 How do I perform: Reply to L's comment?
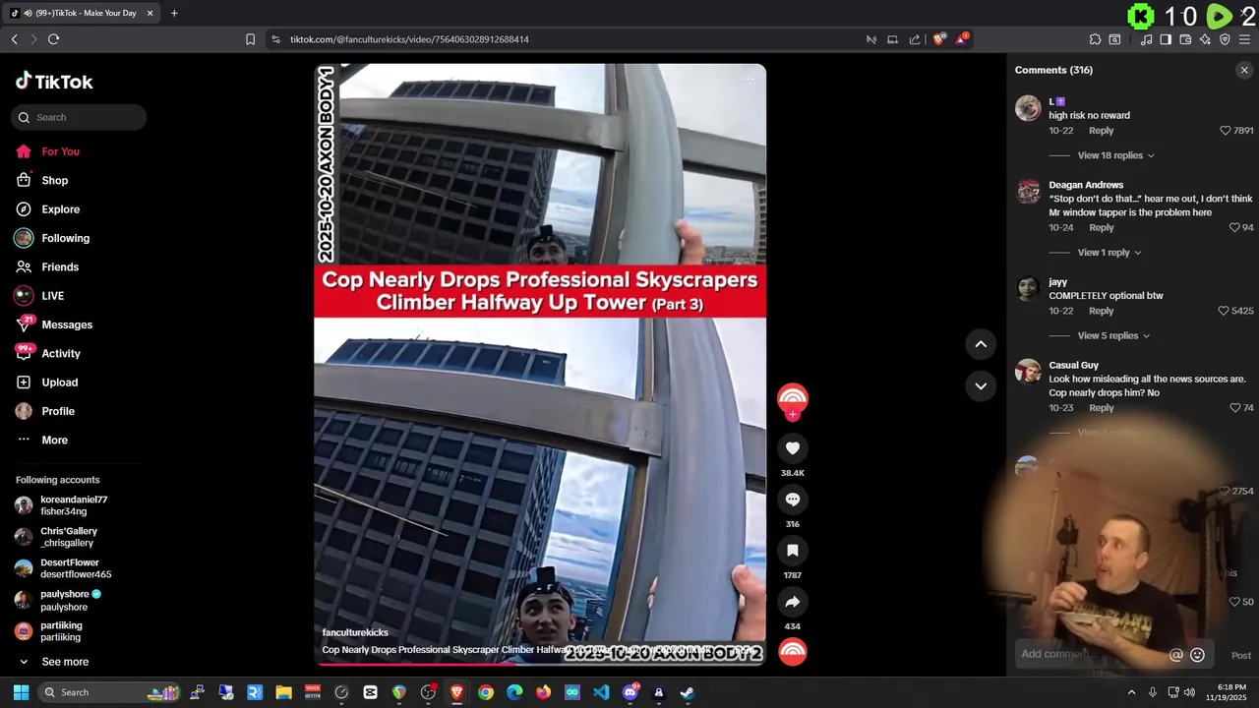pyautogui.click(x=1102, y=131)
